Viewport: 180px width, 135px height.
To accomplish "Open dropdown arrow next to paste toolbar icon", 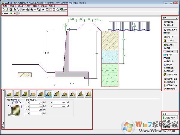I will [25, 10].
